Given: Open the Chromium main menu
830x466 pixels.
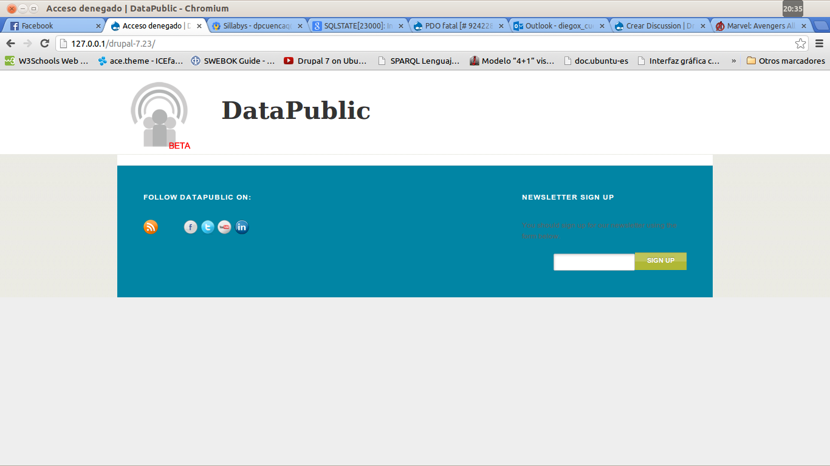Looking at the screenshot, I should pos(819,43).
